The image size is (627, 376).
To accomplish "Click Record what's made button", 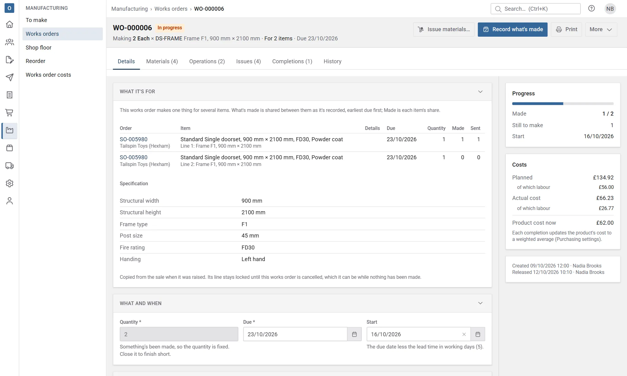I will [513, 29].
